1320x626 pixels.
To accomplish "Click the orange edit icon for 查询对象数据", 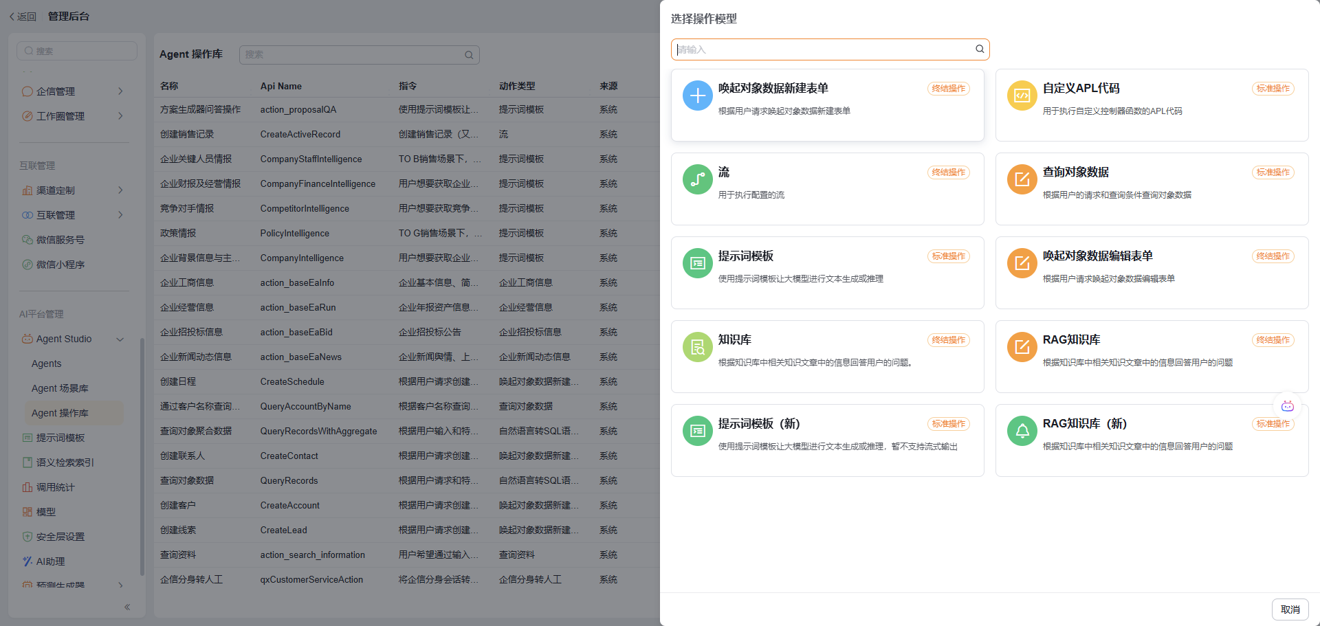I will 1022,179.
